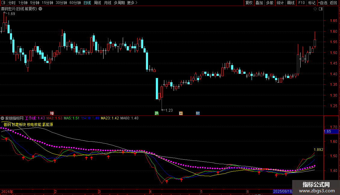Click the MA60: 1.40 label
This screenshot has height=195, width=340.
129,118
